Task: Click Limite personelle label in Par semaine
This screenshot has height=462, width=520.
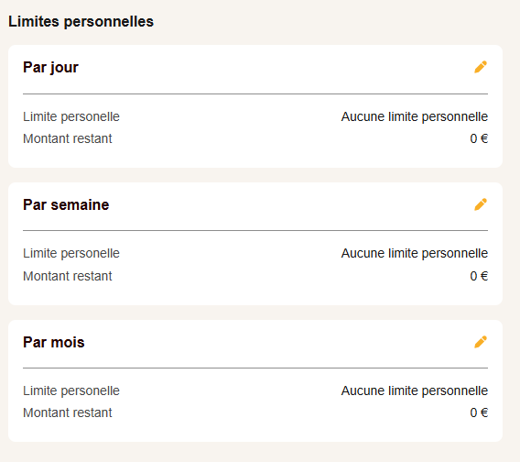Action: (71, 253)
